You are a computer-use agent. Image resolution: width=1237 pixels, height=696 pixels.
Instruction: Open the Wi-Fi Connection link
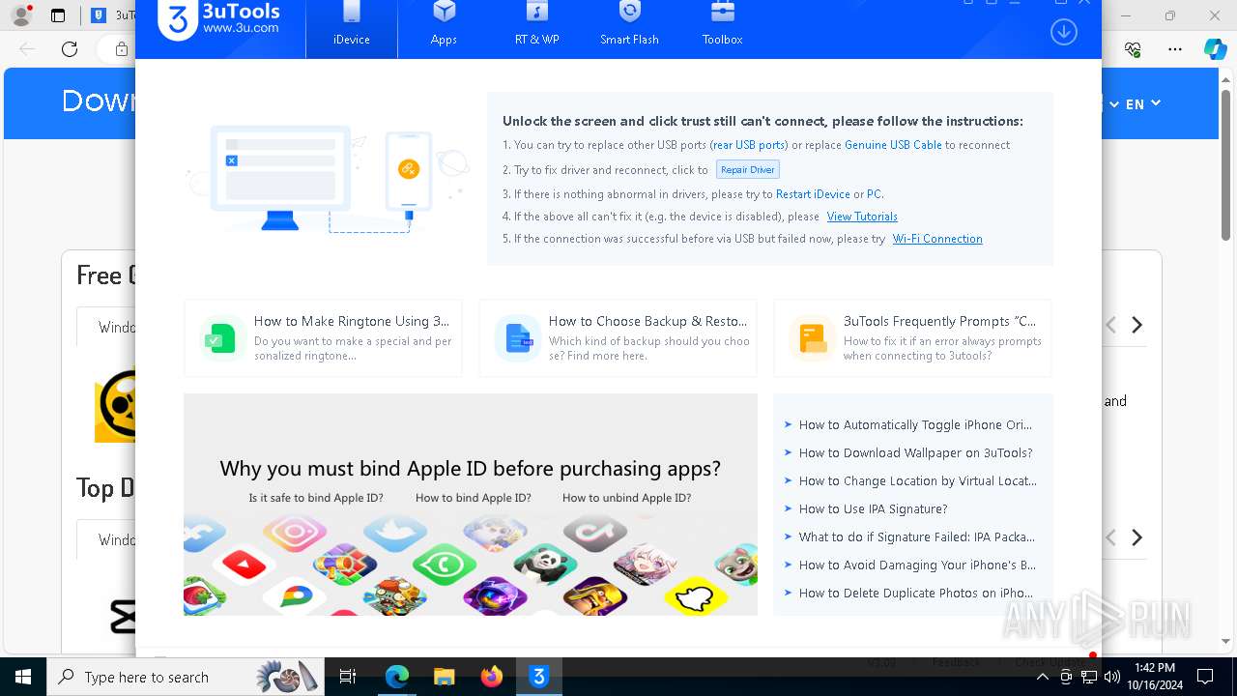point(937,239)
